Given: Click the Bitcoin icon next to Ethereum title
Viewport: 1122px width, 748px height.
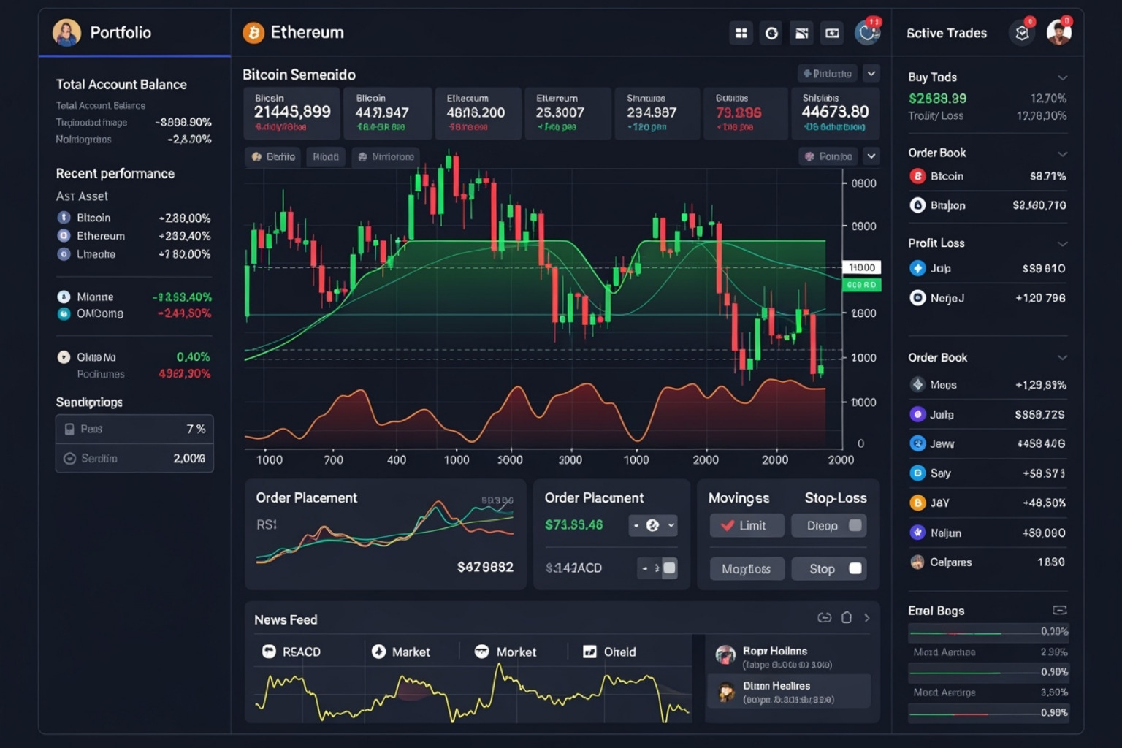Looking at the screenshot, I should tap(253, 32).
